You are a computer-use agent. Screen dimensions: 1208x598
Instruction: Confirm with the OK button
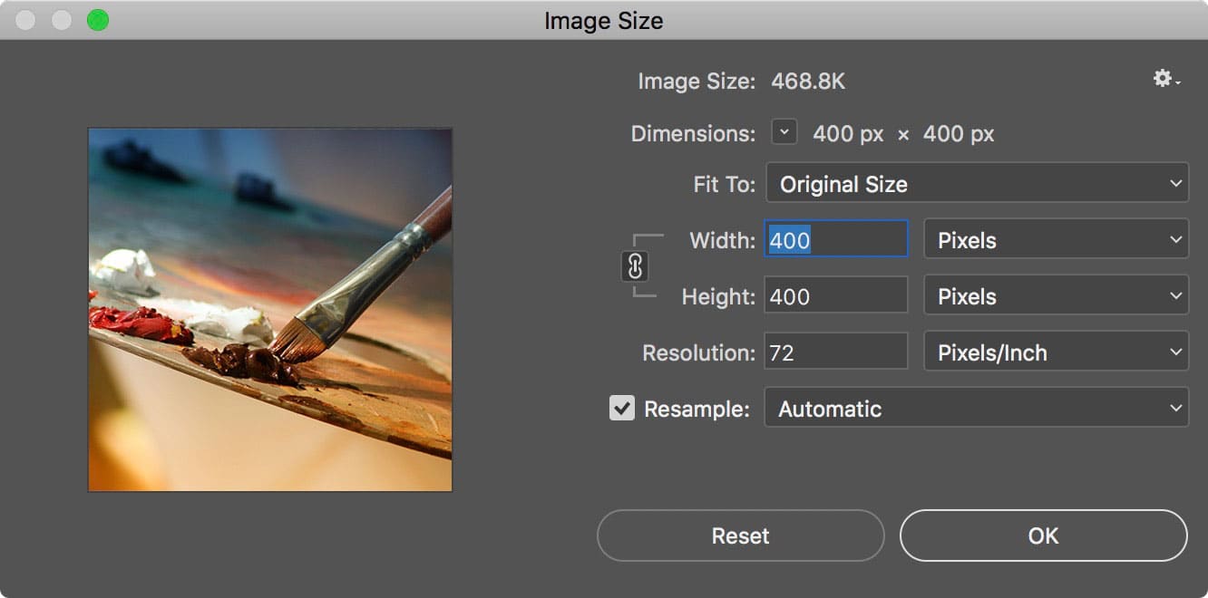pyautogui.click(x=1043, y=535)
